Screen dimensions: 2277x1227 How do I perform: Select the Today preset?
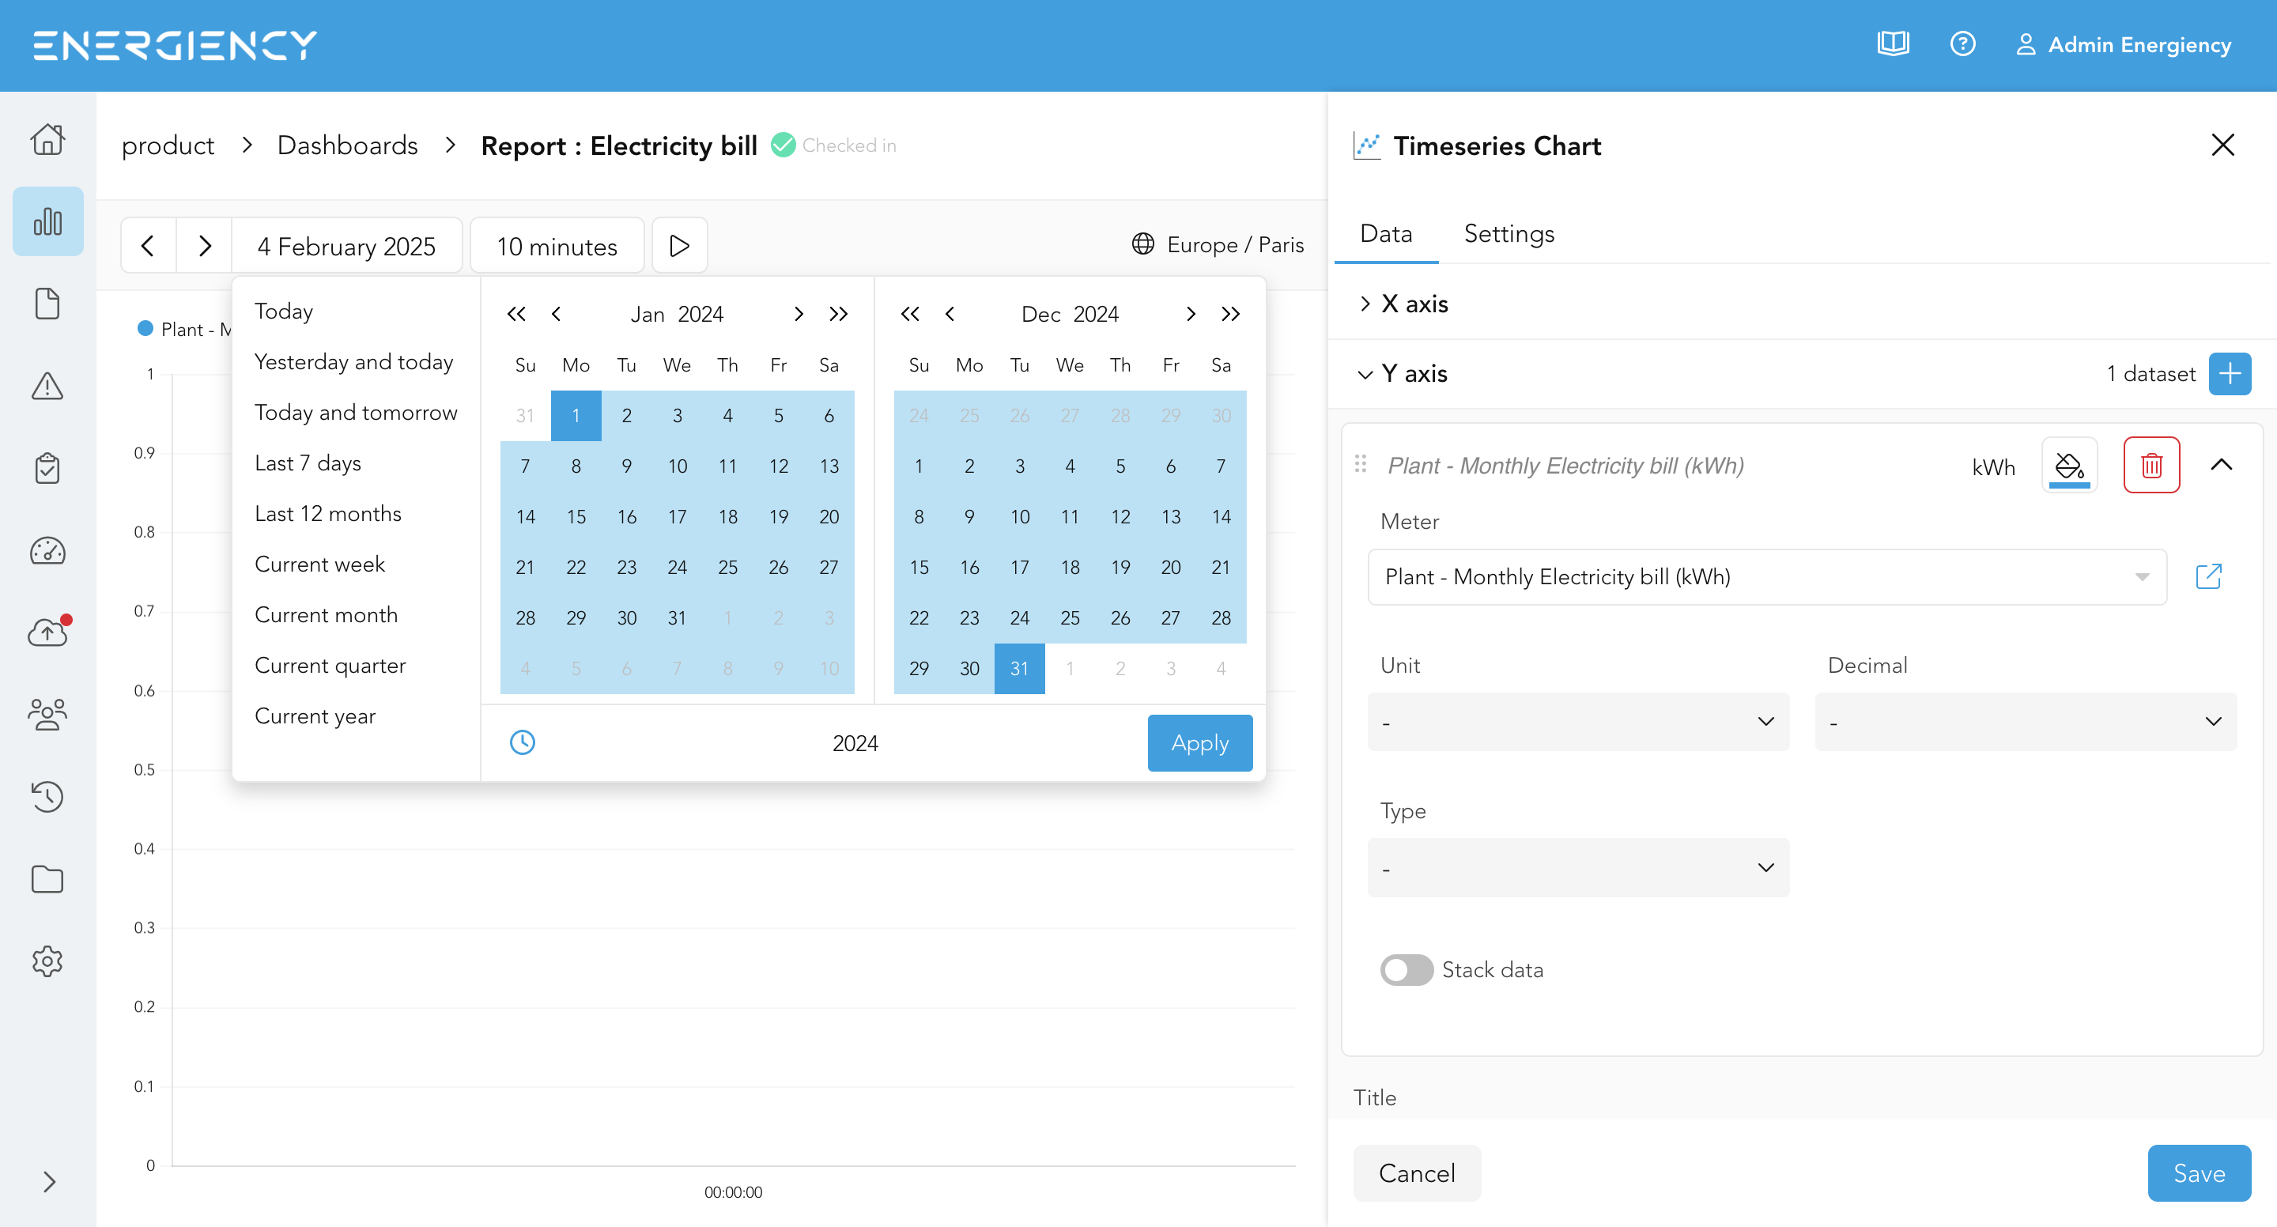pyautogui.click(x=284, y=311)
